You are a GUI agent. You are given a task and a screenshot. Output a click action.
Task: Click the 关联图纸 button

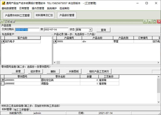tap(74, 71)
